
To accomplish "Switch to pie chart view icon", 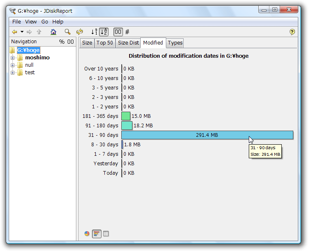I will click(x=87, y=234).
